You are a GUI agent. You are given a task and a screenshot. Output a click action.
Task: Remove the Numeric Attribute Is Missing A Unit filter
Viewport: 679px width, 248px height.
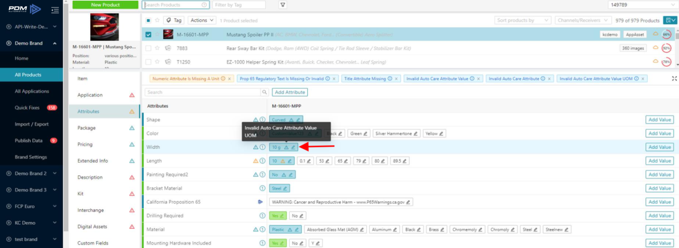click(x=229, y=79)
